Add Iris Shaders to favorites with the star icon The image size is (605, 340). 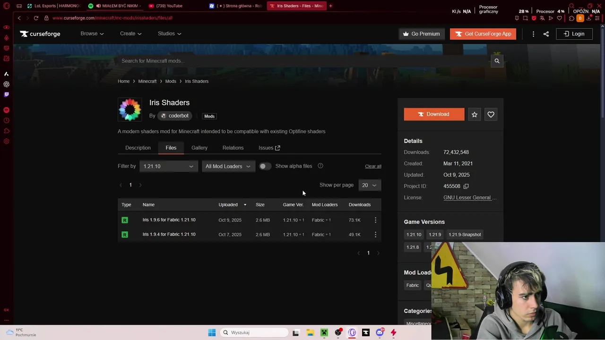(x=475, y=114)
